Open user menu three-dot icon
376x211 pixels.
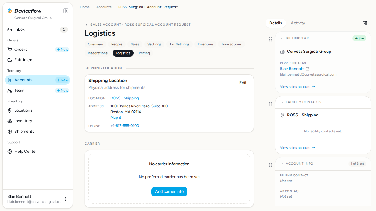(x=66, y=199)
